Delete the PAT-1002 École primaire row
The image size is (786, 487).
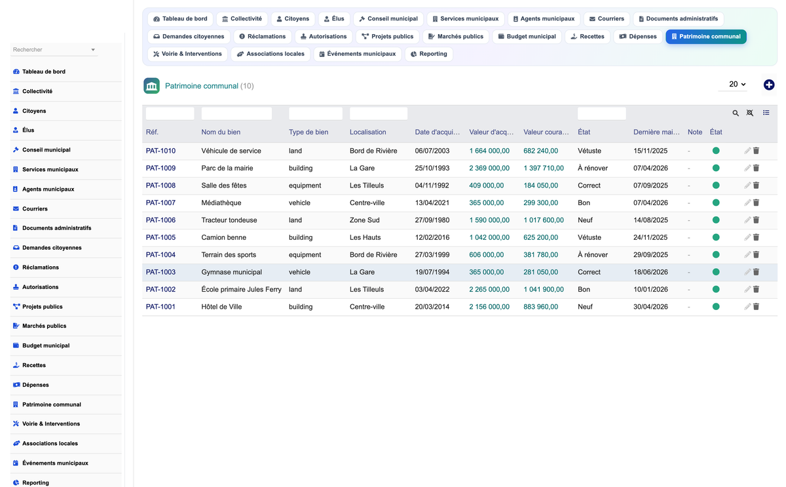[x=756, y=290]
